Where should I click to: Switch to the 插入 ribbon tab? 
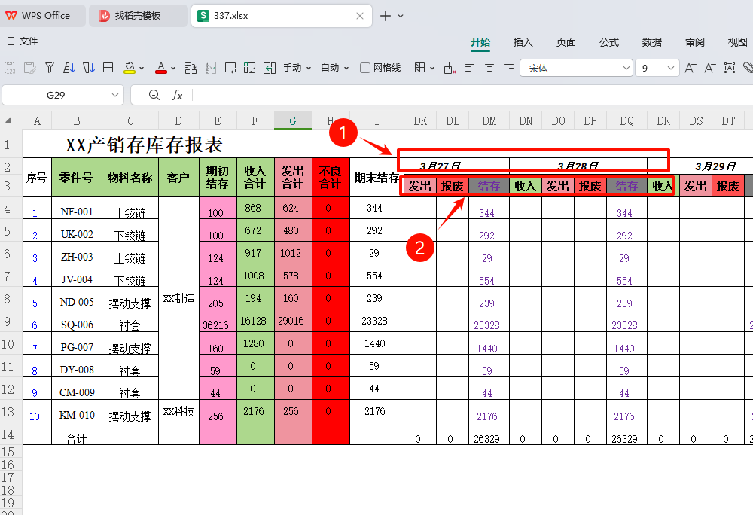tap(523, 42)
